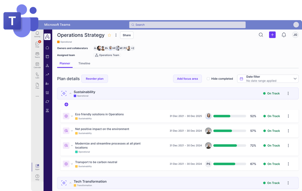Viewport: 302px width, 191px height.
Task: Select the Dashboard report icon in purple sidebar
Action: (x=47, y=57)
